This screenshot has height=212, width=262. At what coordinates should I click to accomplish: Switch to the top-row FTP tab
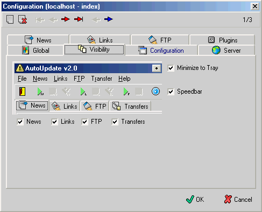pyautogui.click(x=160, y=40)
